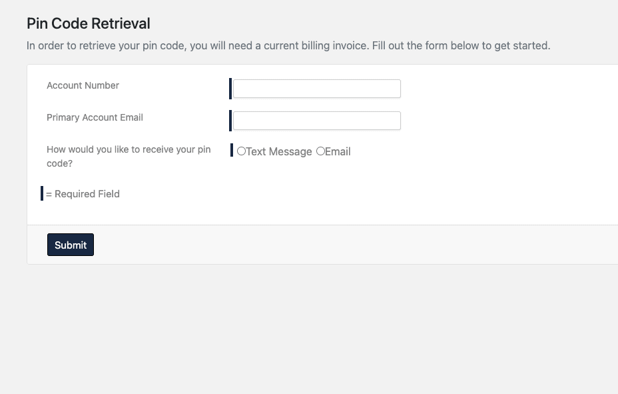The width and height of the screenshot is (618, 394).
Task: Click required marker bar beside Account Number box
Action: click(230, 89)
